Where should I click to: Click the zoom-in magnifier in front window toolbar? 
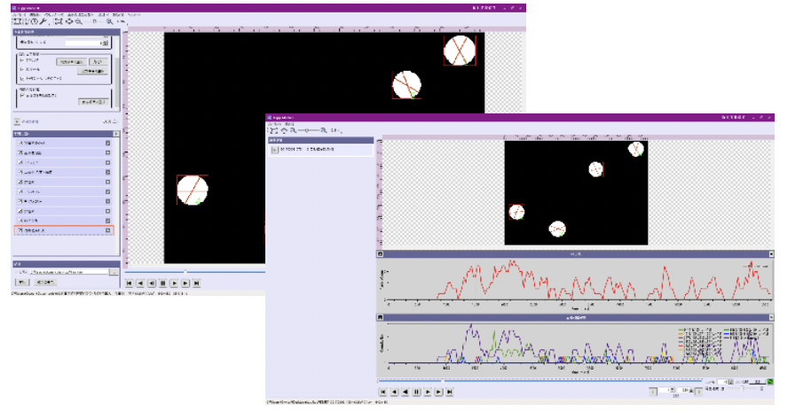click(x=324, y=131)
